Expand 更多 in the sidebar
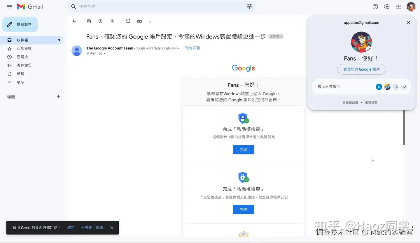 (20, 82)
